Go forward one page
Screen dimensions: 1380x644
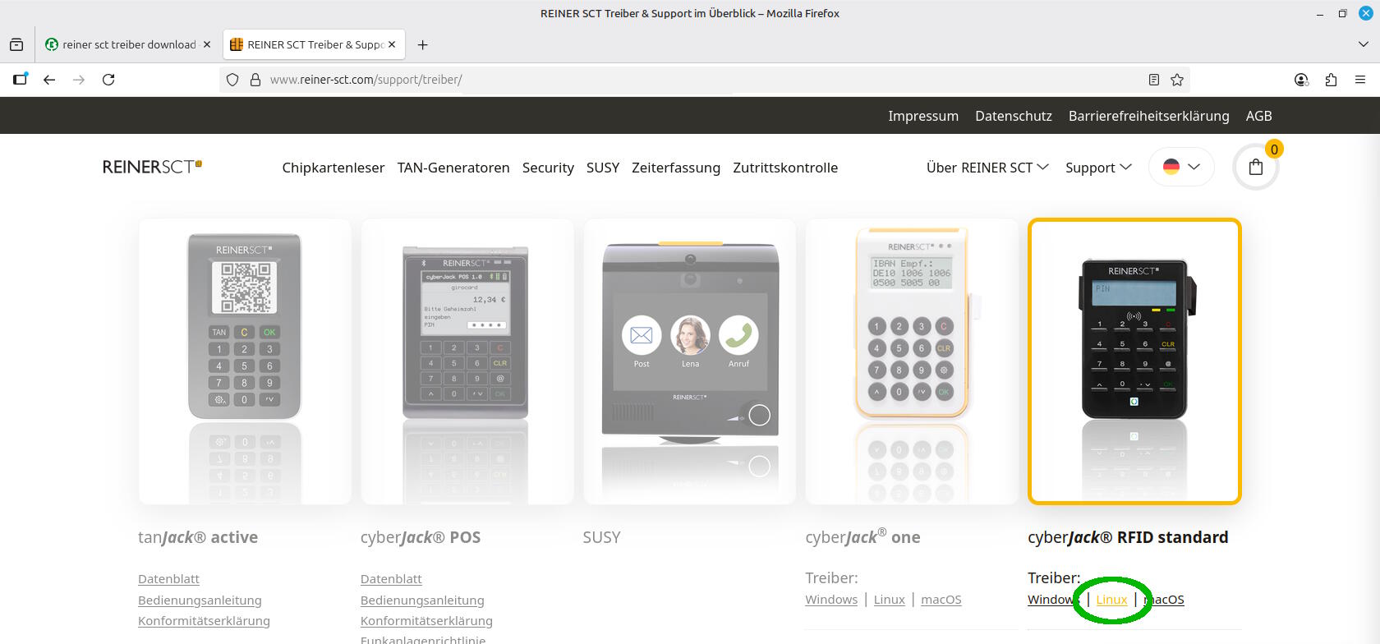click(79, 80)
